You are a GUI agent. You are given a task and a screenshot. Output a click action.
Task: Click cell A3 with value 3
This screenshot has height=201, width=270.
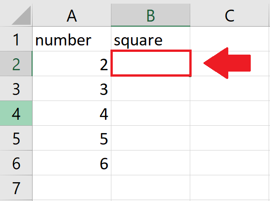click(x=72, y=89)
